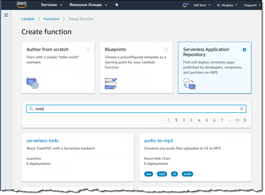
Task: Click the s3 tag badge
Action: pos(175,174)
